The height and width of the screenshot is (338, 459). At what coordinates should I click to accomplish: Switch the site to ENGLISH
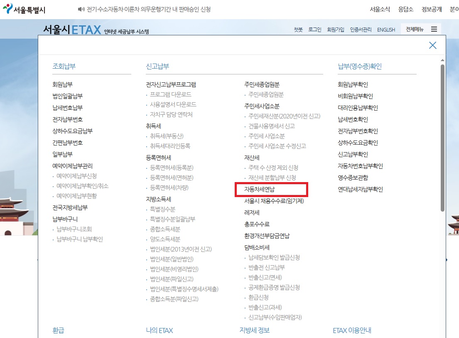[x=386, y=30]
